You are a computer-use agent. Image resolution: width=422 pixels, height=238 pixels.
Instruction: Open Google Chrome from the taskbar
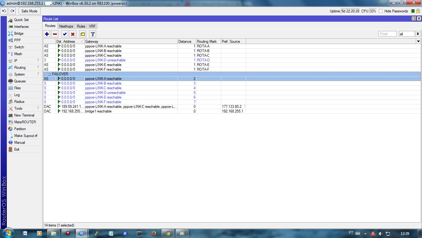pos(168,233)
